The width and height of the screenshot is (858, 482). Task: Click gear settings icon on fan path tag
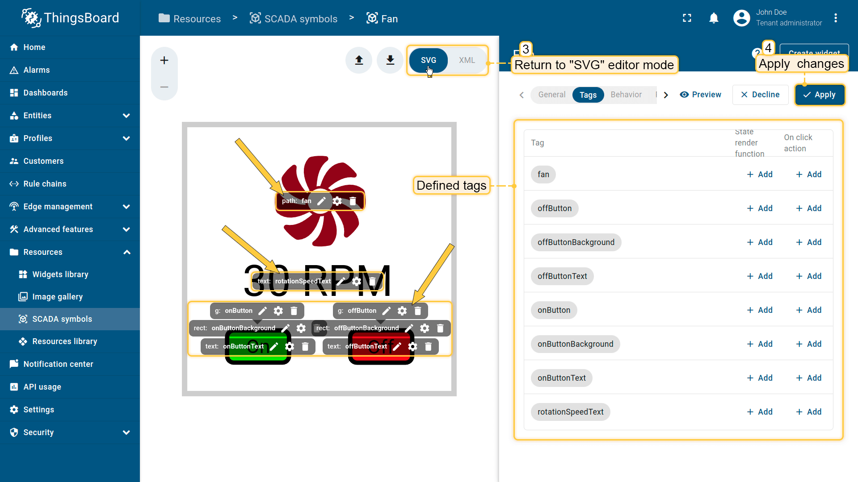337,201
